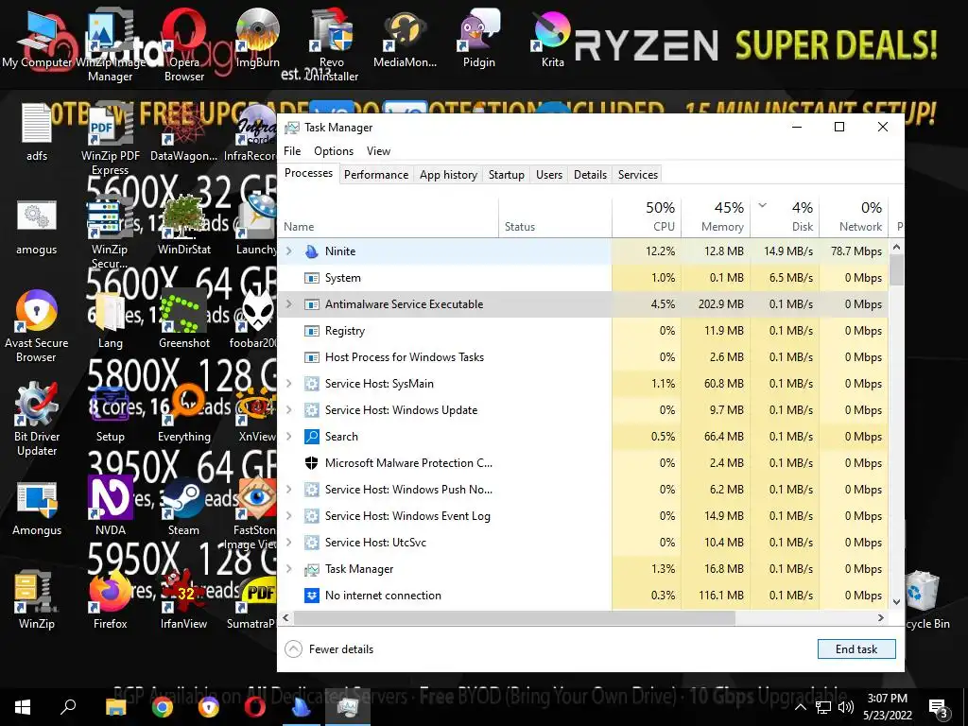The height and width of the screenshot is (726, 968).
Task: Open the View menu
Action: (x=378, y=151)
